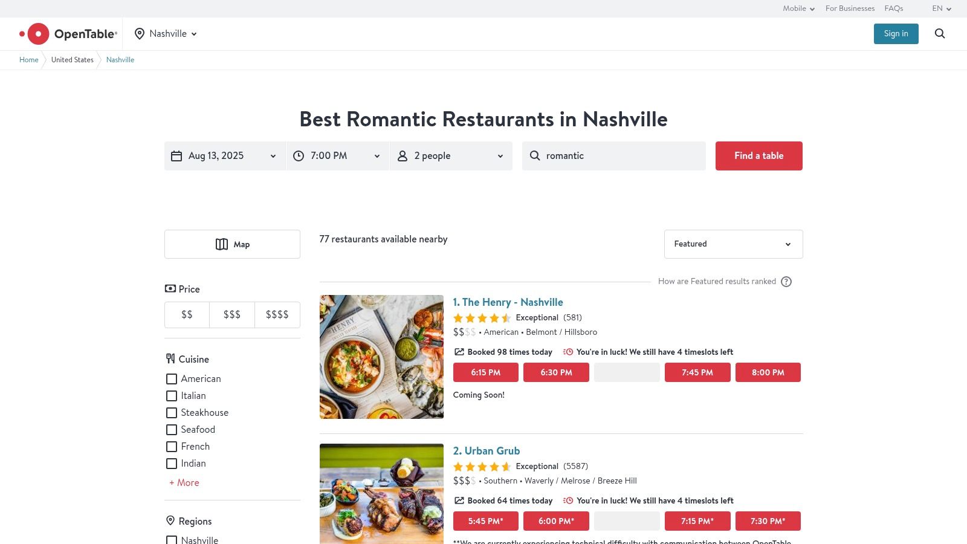Open the 2 people party size dropdown
967x544 pixels.
(451, 156)
